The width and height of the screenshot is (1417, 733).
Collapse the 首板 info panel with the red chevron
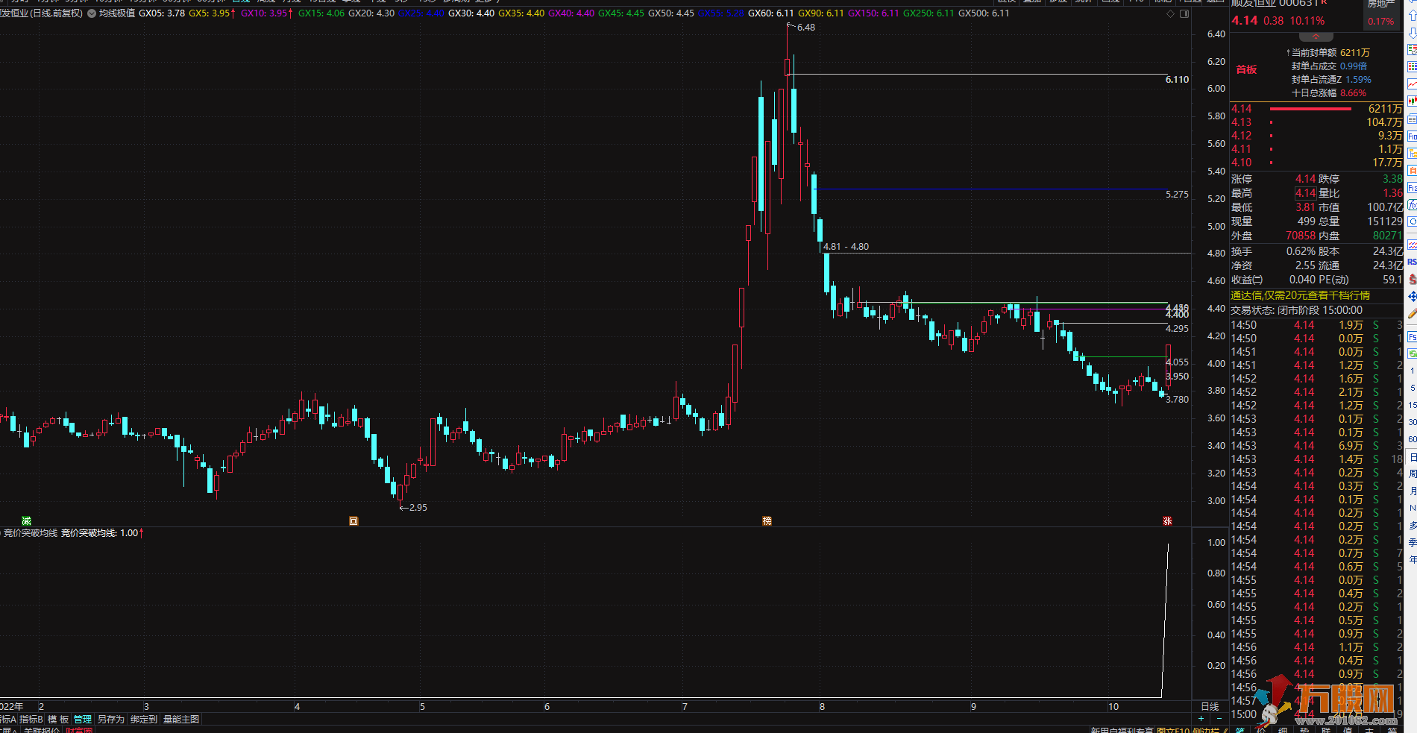[1316, 37]
